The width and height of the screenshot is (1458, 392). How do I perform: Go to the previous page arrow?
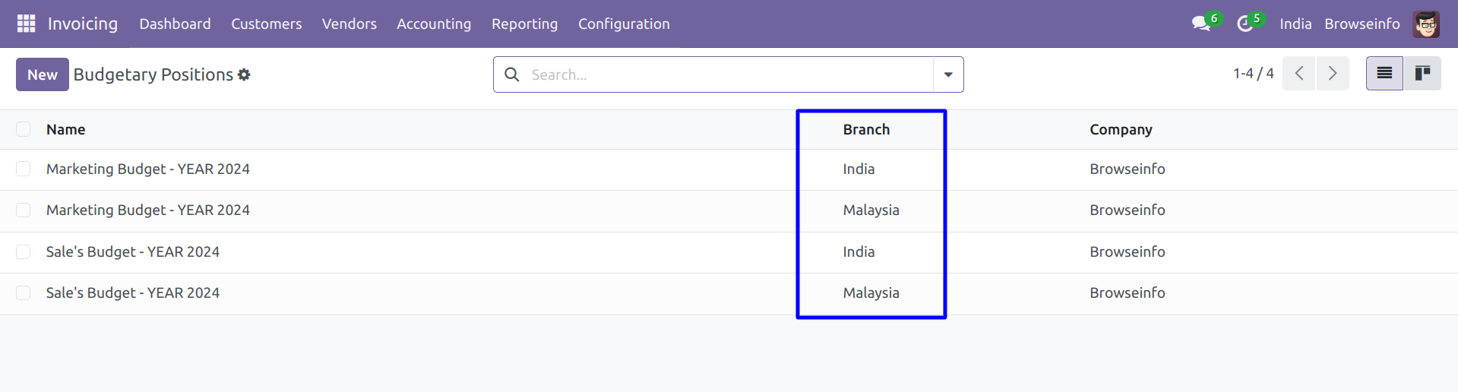[x=1299, y=74]
